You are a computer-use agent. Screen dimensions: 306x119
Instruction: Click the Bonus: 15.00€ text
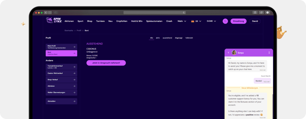92,56
